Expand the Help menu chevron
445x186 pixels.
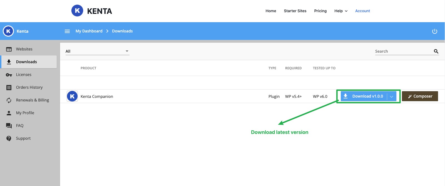(346, 11)
